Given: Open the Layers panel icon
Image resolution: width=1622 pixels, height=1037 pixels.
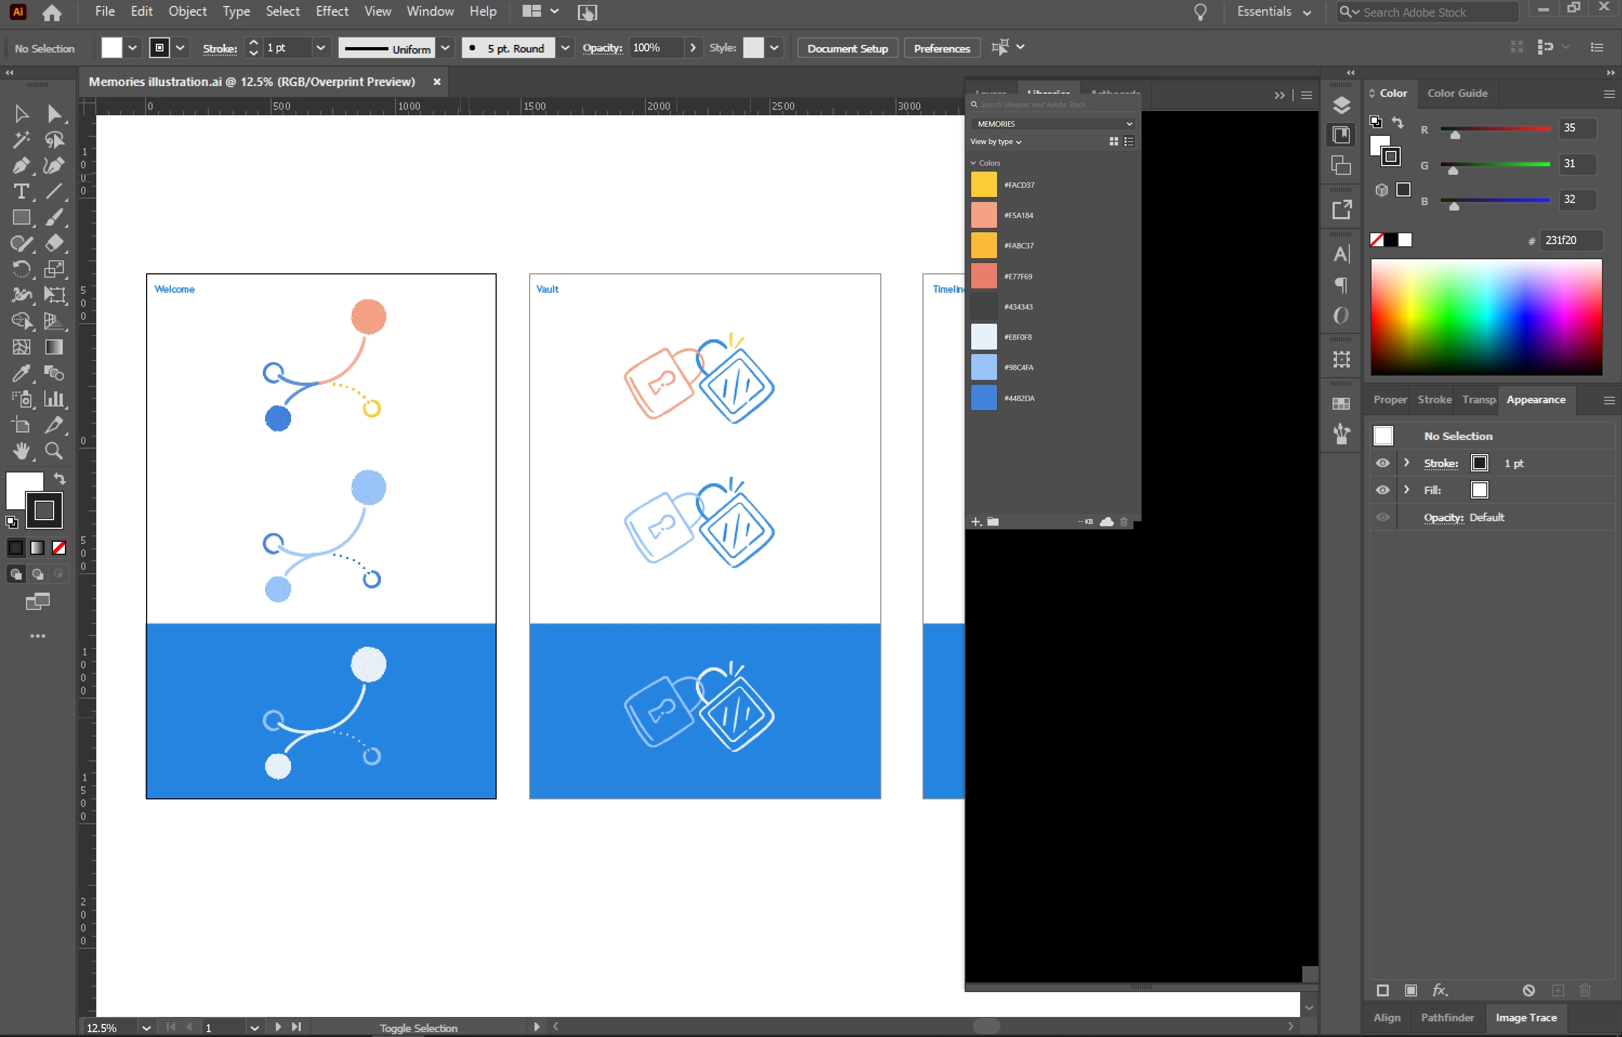Looking at the screenshot, I should pyautogui.click(x=1341, y=105).
